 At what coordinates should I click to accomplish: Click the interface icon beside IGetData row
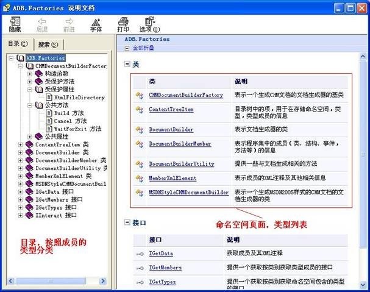click(x=140, y=252)
